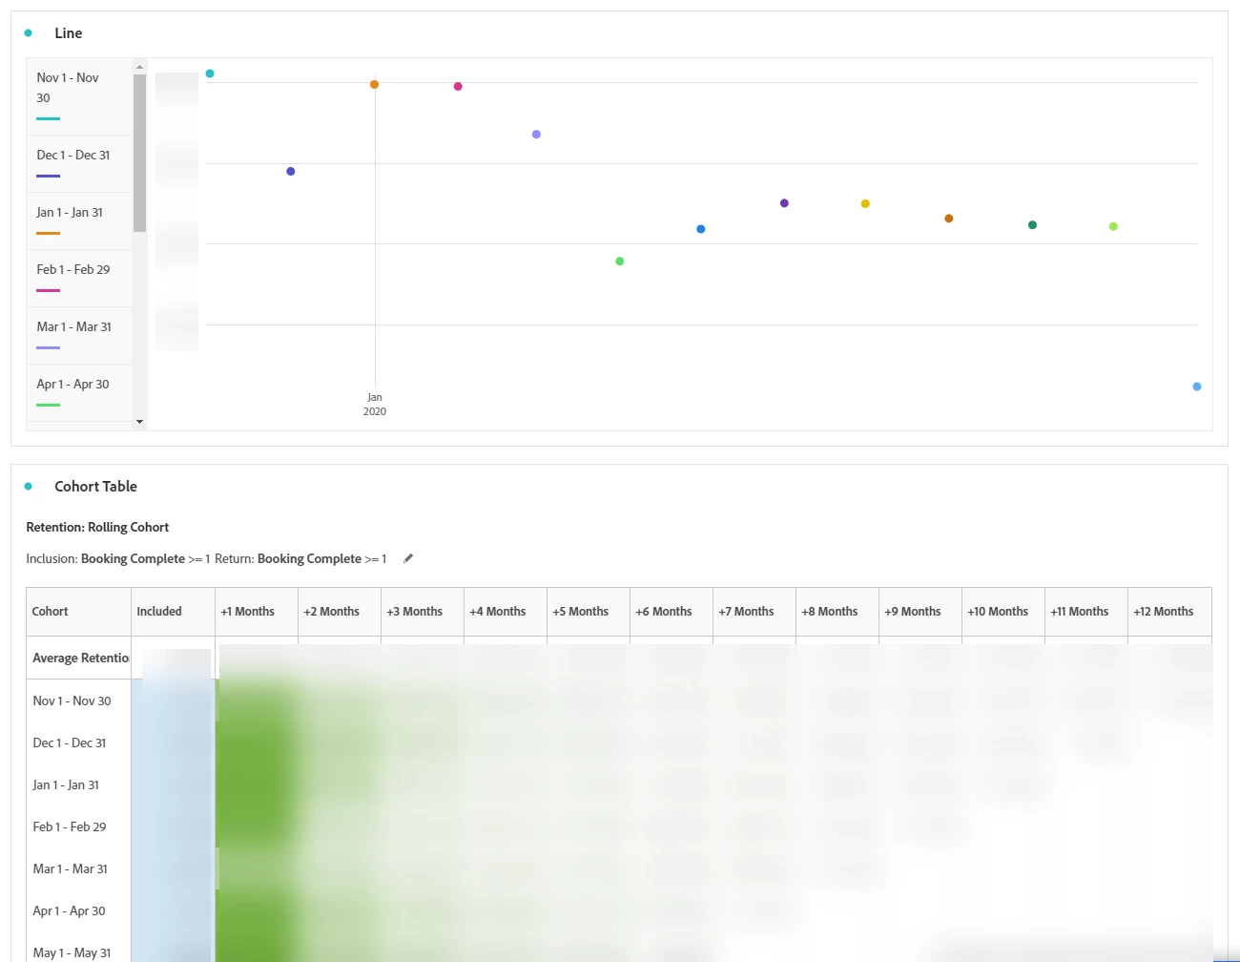1240x962 pixels.
Task: Click the +1 Months column header
Action: click(257, 612)
